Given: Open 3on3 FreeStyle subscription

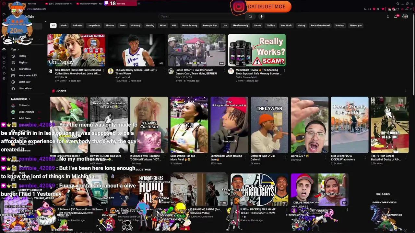Looking at the screenshot, I should [26, 112].
